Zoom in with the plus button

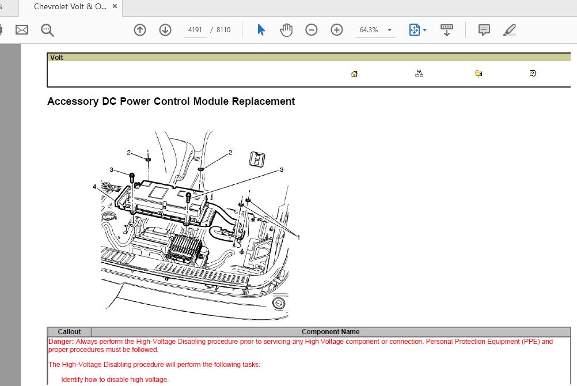[337, 30]
